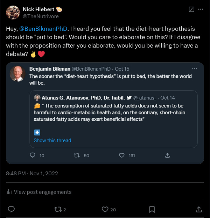Reply to Nick Hiebert's post
Image resolution: width=210 pixels, height=218 pixels.
11,209
